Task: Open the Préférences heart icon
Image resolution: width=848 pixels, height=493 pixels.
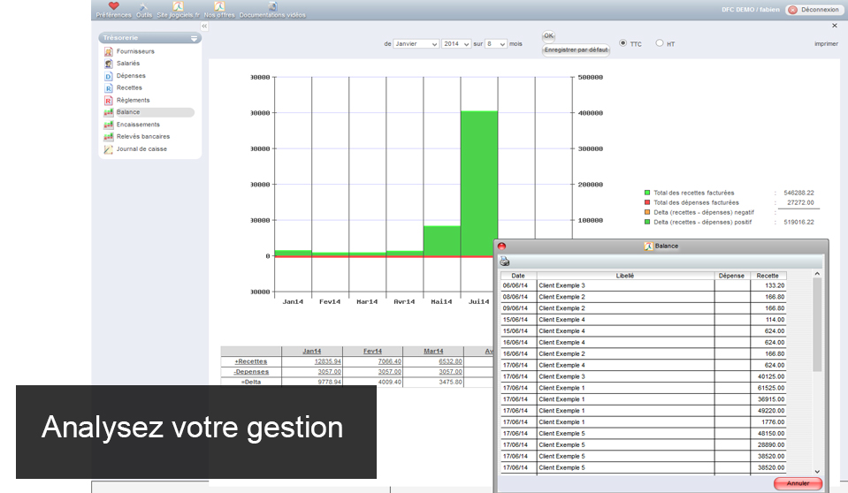Action: click(113, 5)
